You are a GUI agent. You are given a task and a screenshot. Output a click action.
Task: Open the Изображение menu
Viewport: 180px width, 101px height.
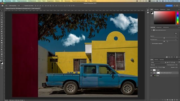coord(32,1)
